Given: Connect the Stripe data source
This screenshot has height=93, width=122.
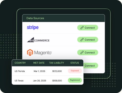Looking at the screenshot, I should (88, 28).
